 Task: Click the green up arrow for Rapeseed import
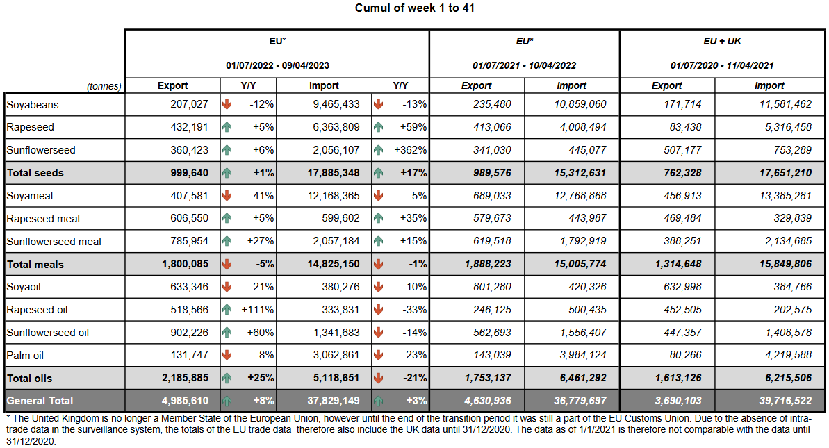(378, 128)
